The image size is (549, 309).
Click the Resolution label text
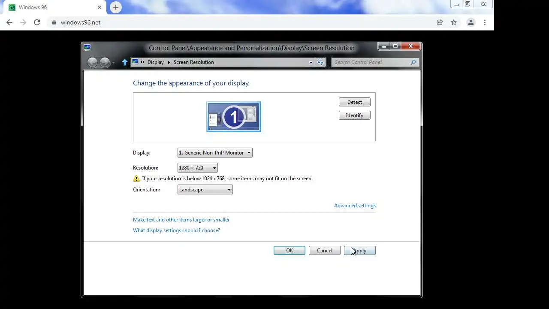(x=145, y=168)
